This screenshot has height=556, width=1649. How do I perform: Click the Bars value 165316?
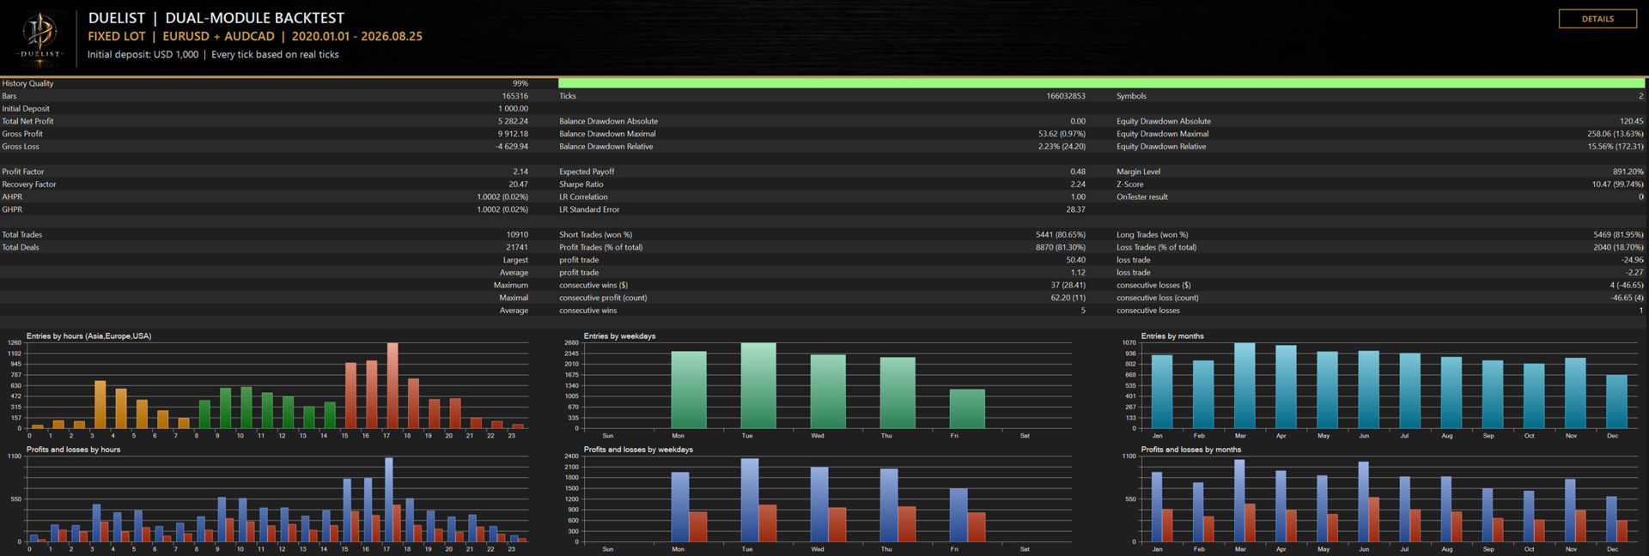click(x=515, y=96)
